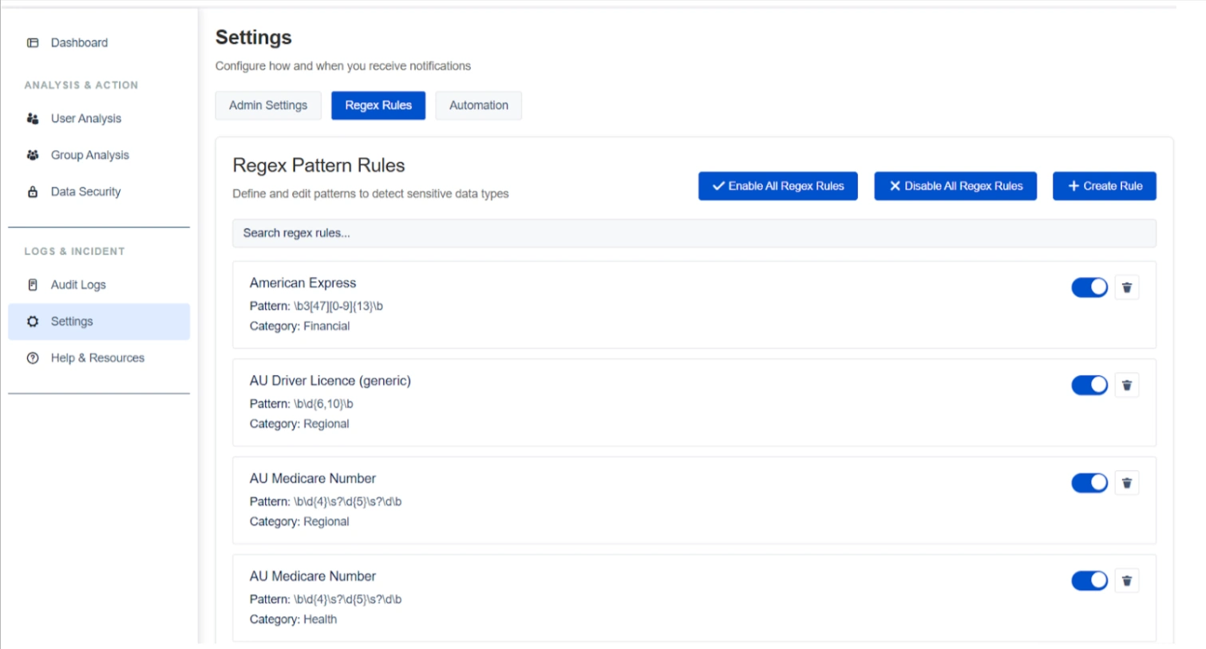Open Audit Logs via its document icon
Image resolution: width=1206 pixels, height=649 pixels.
coord(33,285)
